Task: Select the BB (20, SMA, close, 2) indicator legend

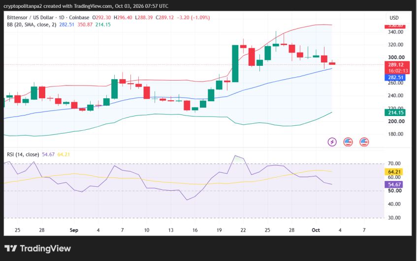Action: pos(32,25)
